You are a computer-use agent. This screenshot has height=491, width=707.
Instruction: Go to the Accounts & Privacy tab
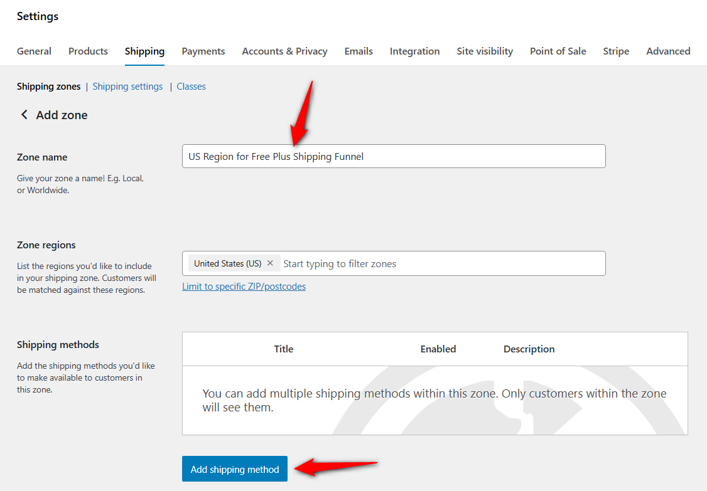pyautogui.click(x=284, y=51)
